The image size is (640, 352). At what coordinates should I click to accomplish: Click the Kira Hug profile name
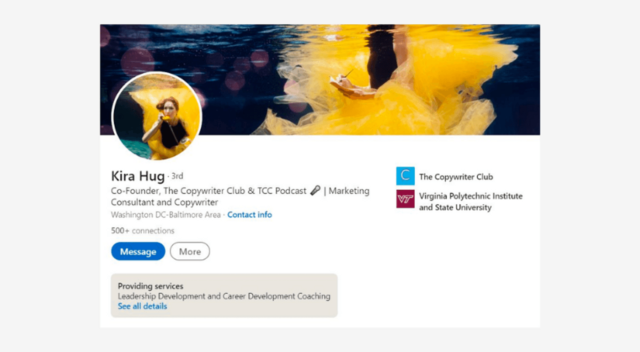tap(138, 176)
